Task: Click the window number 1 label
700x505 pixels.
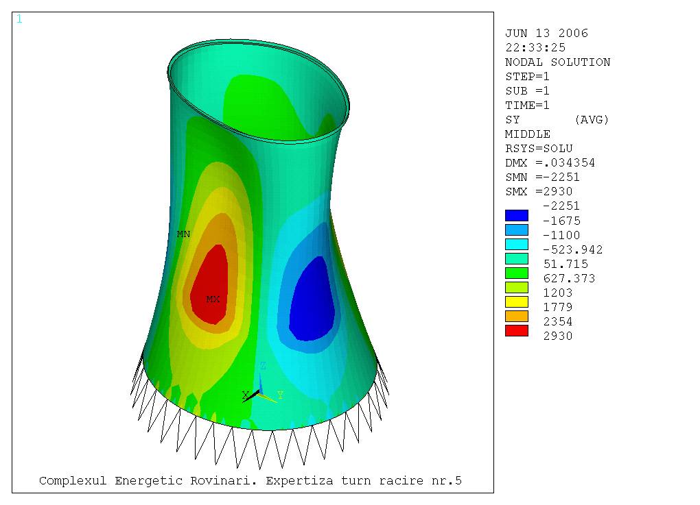Action: tap(19, 19)
